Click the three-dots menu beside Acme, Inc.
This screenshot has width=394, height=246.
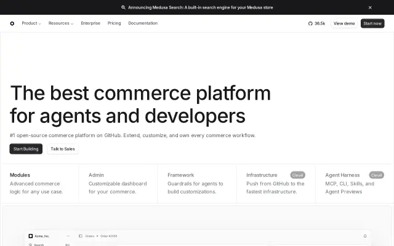pos(68,236)
